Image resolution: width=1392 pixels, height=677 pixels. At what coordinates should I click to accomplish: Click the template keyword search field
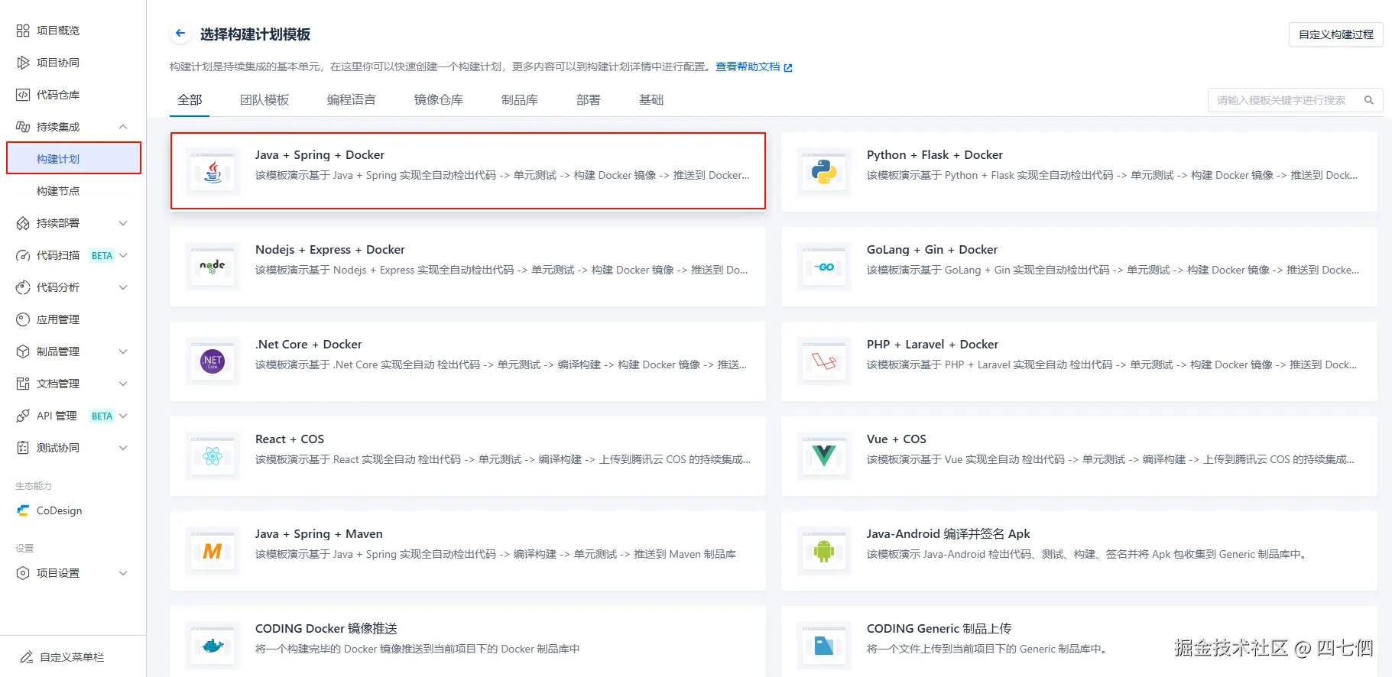[x=1296, y=100]
